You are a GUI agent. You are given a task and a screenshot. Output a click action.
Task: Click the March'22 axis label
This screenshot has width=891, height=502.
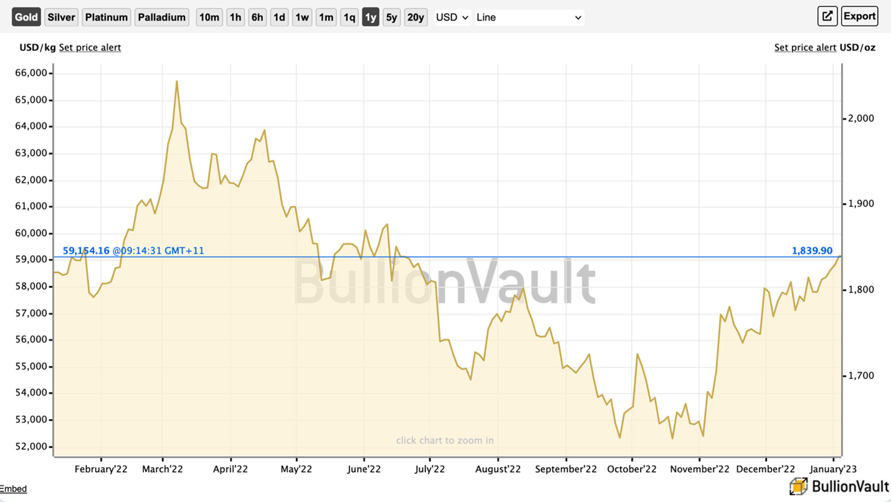(162, 469)
